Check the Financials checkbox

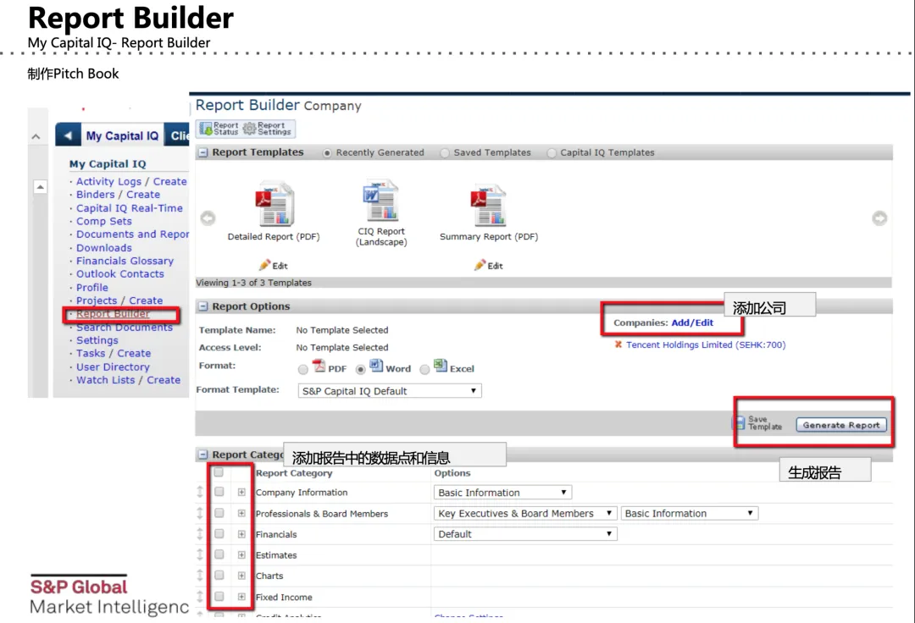[x=219, y=534]
